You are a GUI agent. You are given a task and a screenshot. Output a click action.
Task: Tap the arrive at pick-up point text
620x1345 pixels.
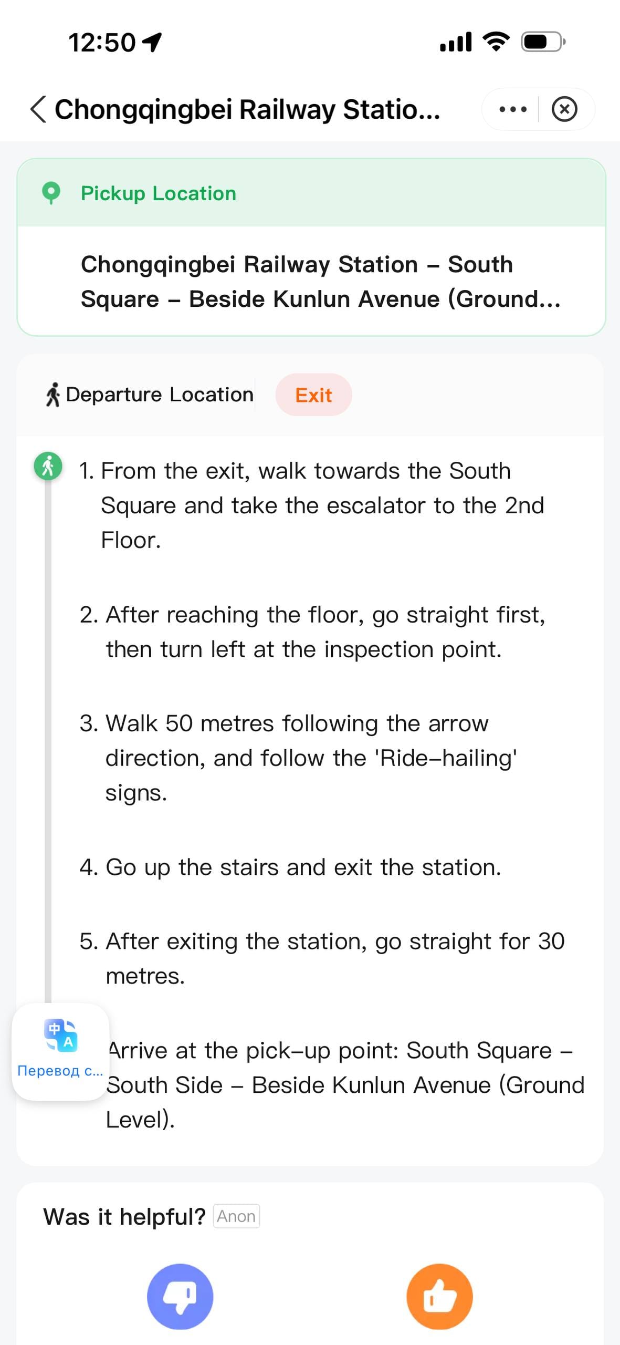pyautogui.click(x=344, y=1084)
